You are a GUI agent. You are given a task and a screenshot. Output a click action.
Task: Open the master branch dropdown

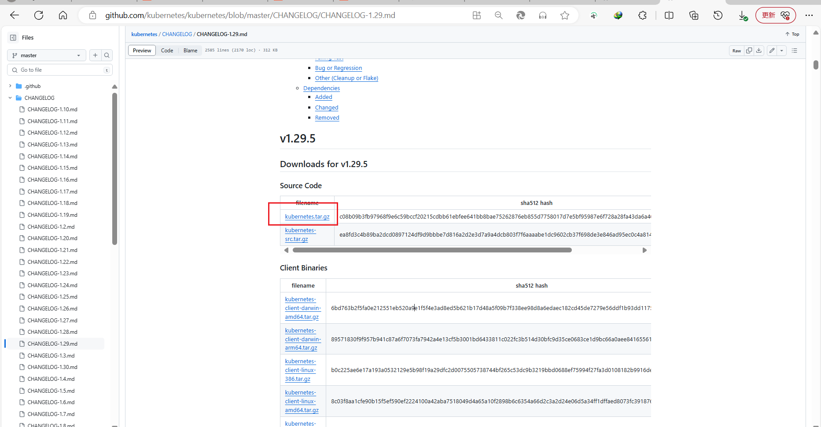tap(47, 55)
